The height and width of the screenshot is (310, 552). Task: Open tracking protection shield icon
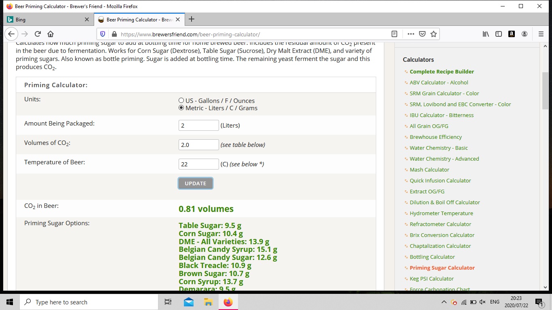(x=103, y=34)
